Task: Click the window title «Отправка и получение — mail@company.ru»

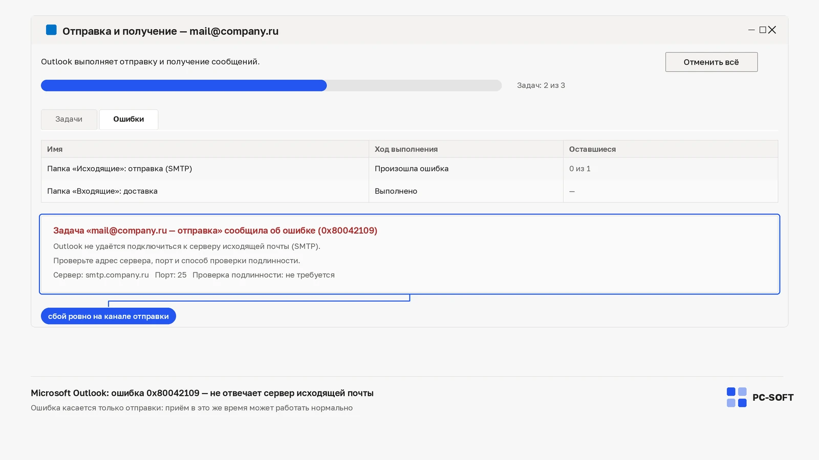Action: click(170, 31)
